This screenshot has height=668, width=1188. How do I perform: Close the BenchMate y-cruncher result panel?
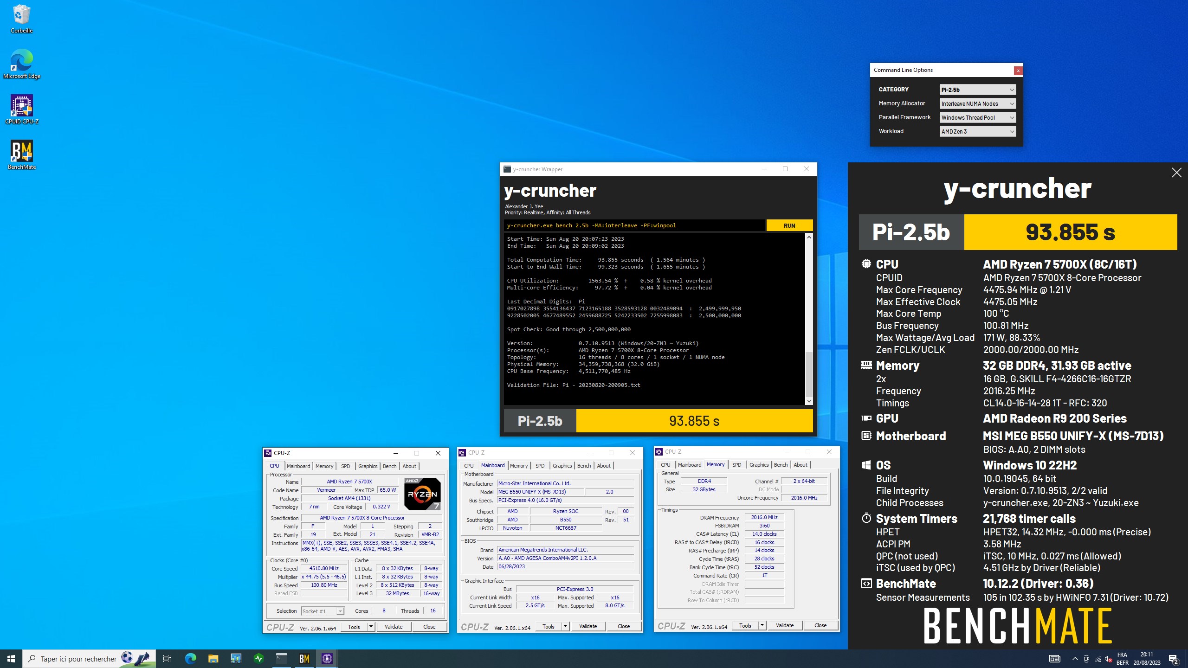(1176, 173)
